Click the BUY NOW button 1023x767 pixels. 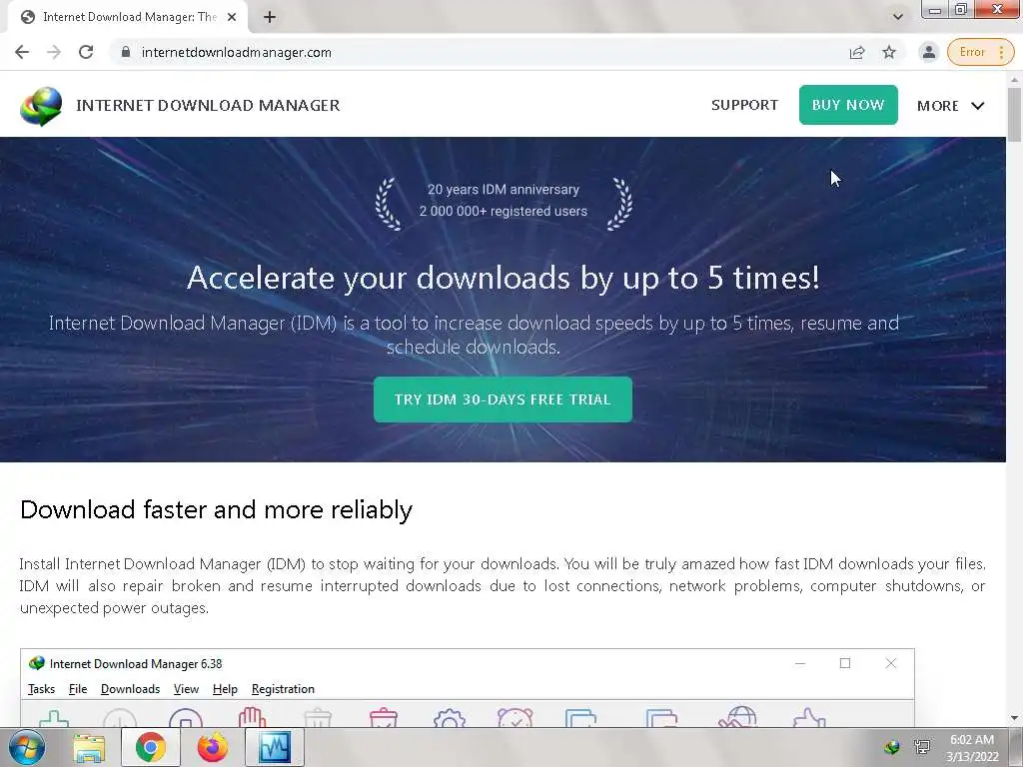[848, 105]
